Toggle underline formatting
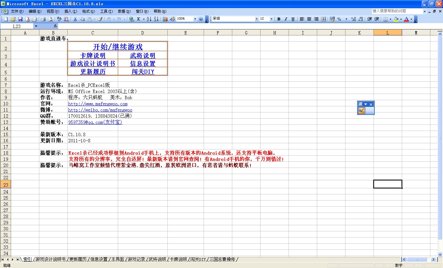The image size is (443, 268). pyautogui.click(x=293, y=19)
